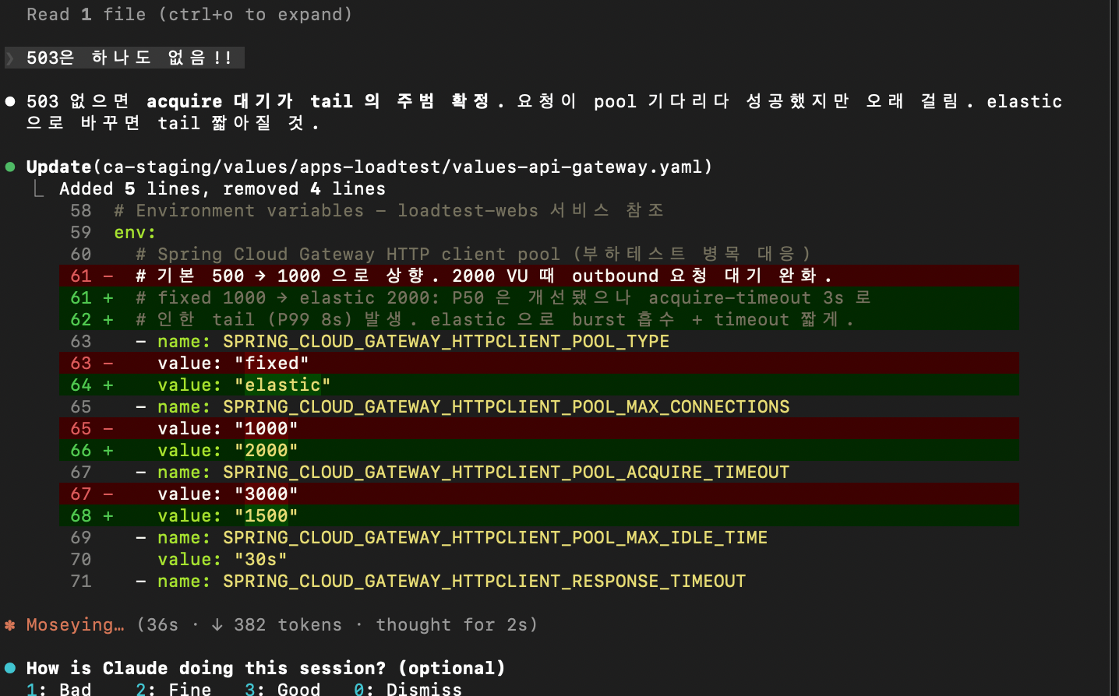The image size is (1119, 696).
Task: Select rating option 2: Fine
Action: click(173, 689)
